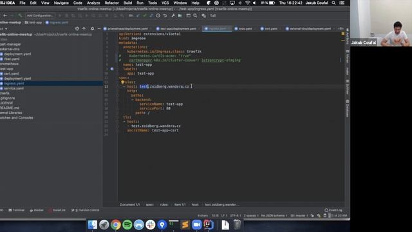Open the Navigate menu
This screenshot has width=412, height=232.
pos(61,3)
